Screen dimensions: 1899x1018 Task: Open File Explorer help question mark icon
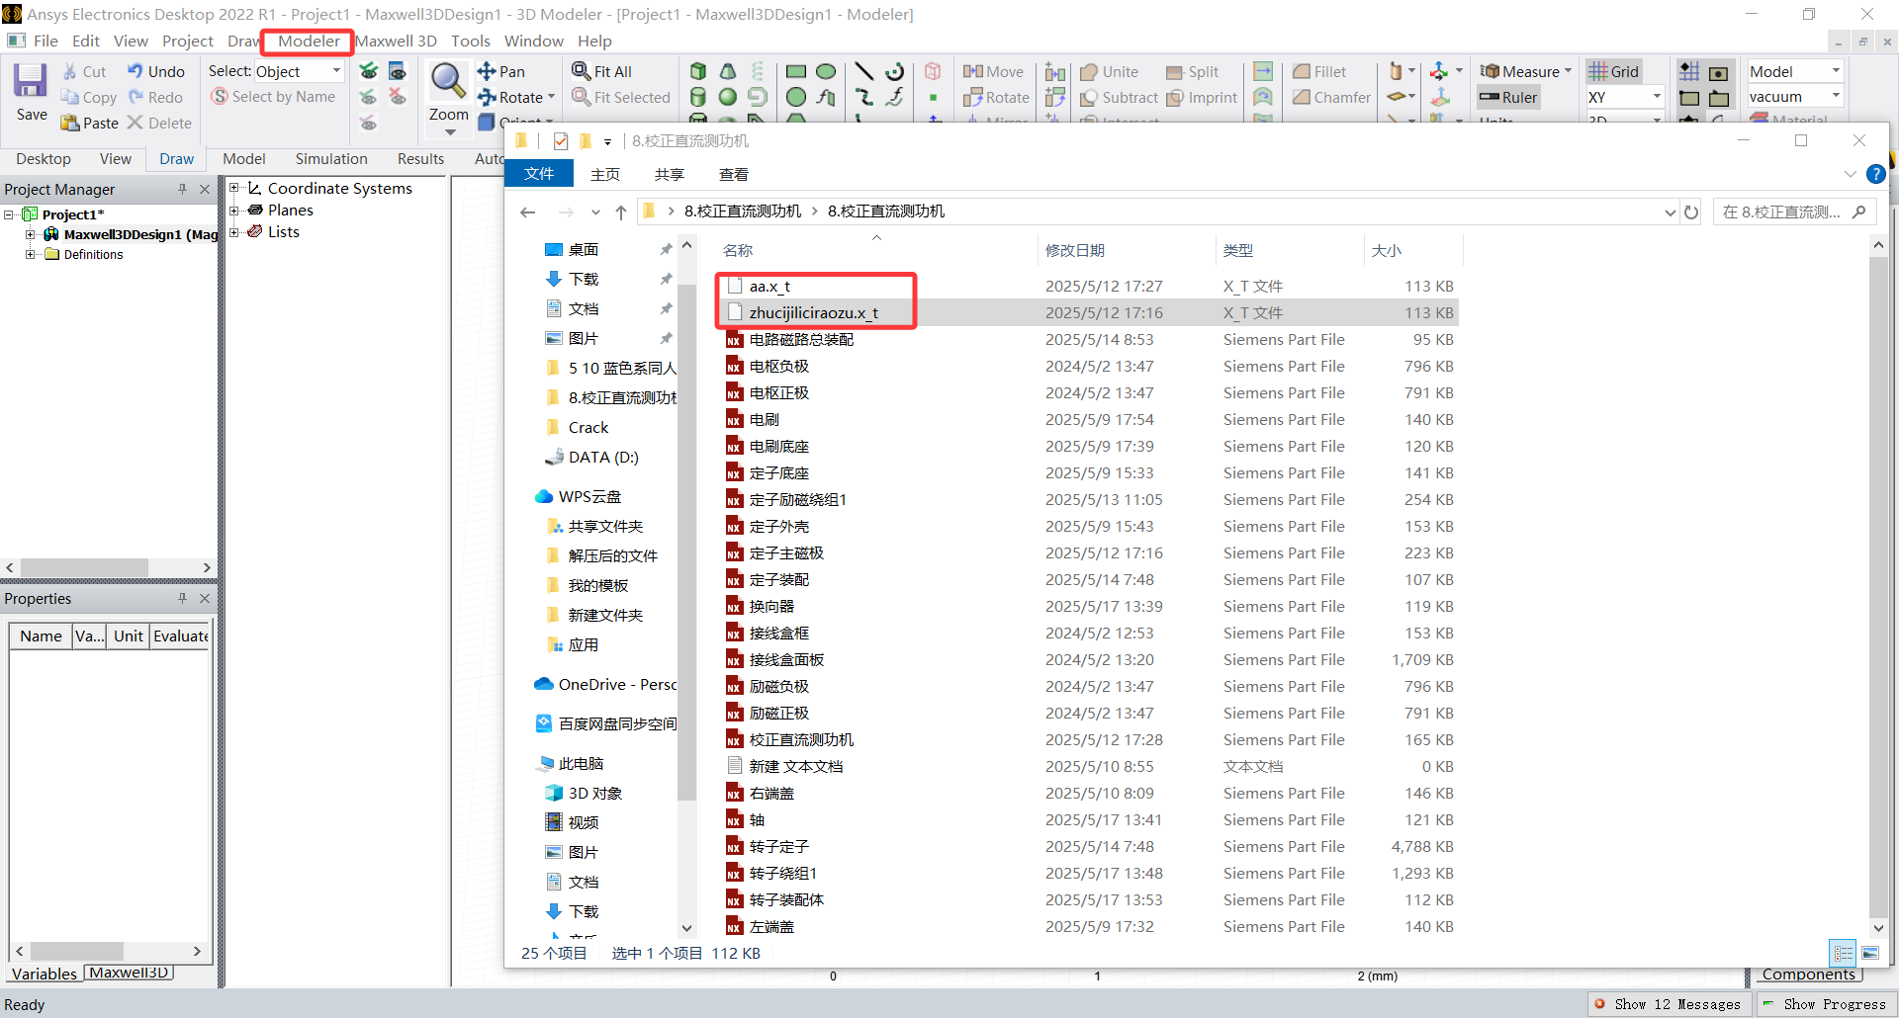tap(1875, 174)
